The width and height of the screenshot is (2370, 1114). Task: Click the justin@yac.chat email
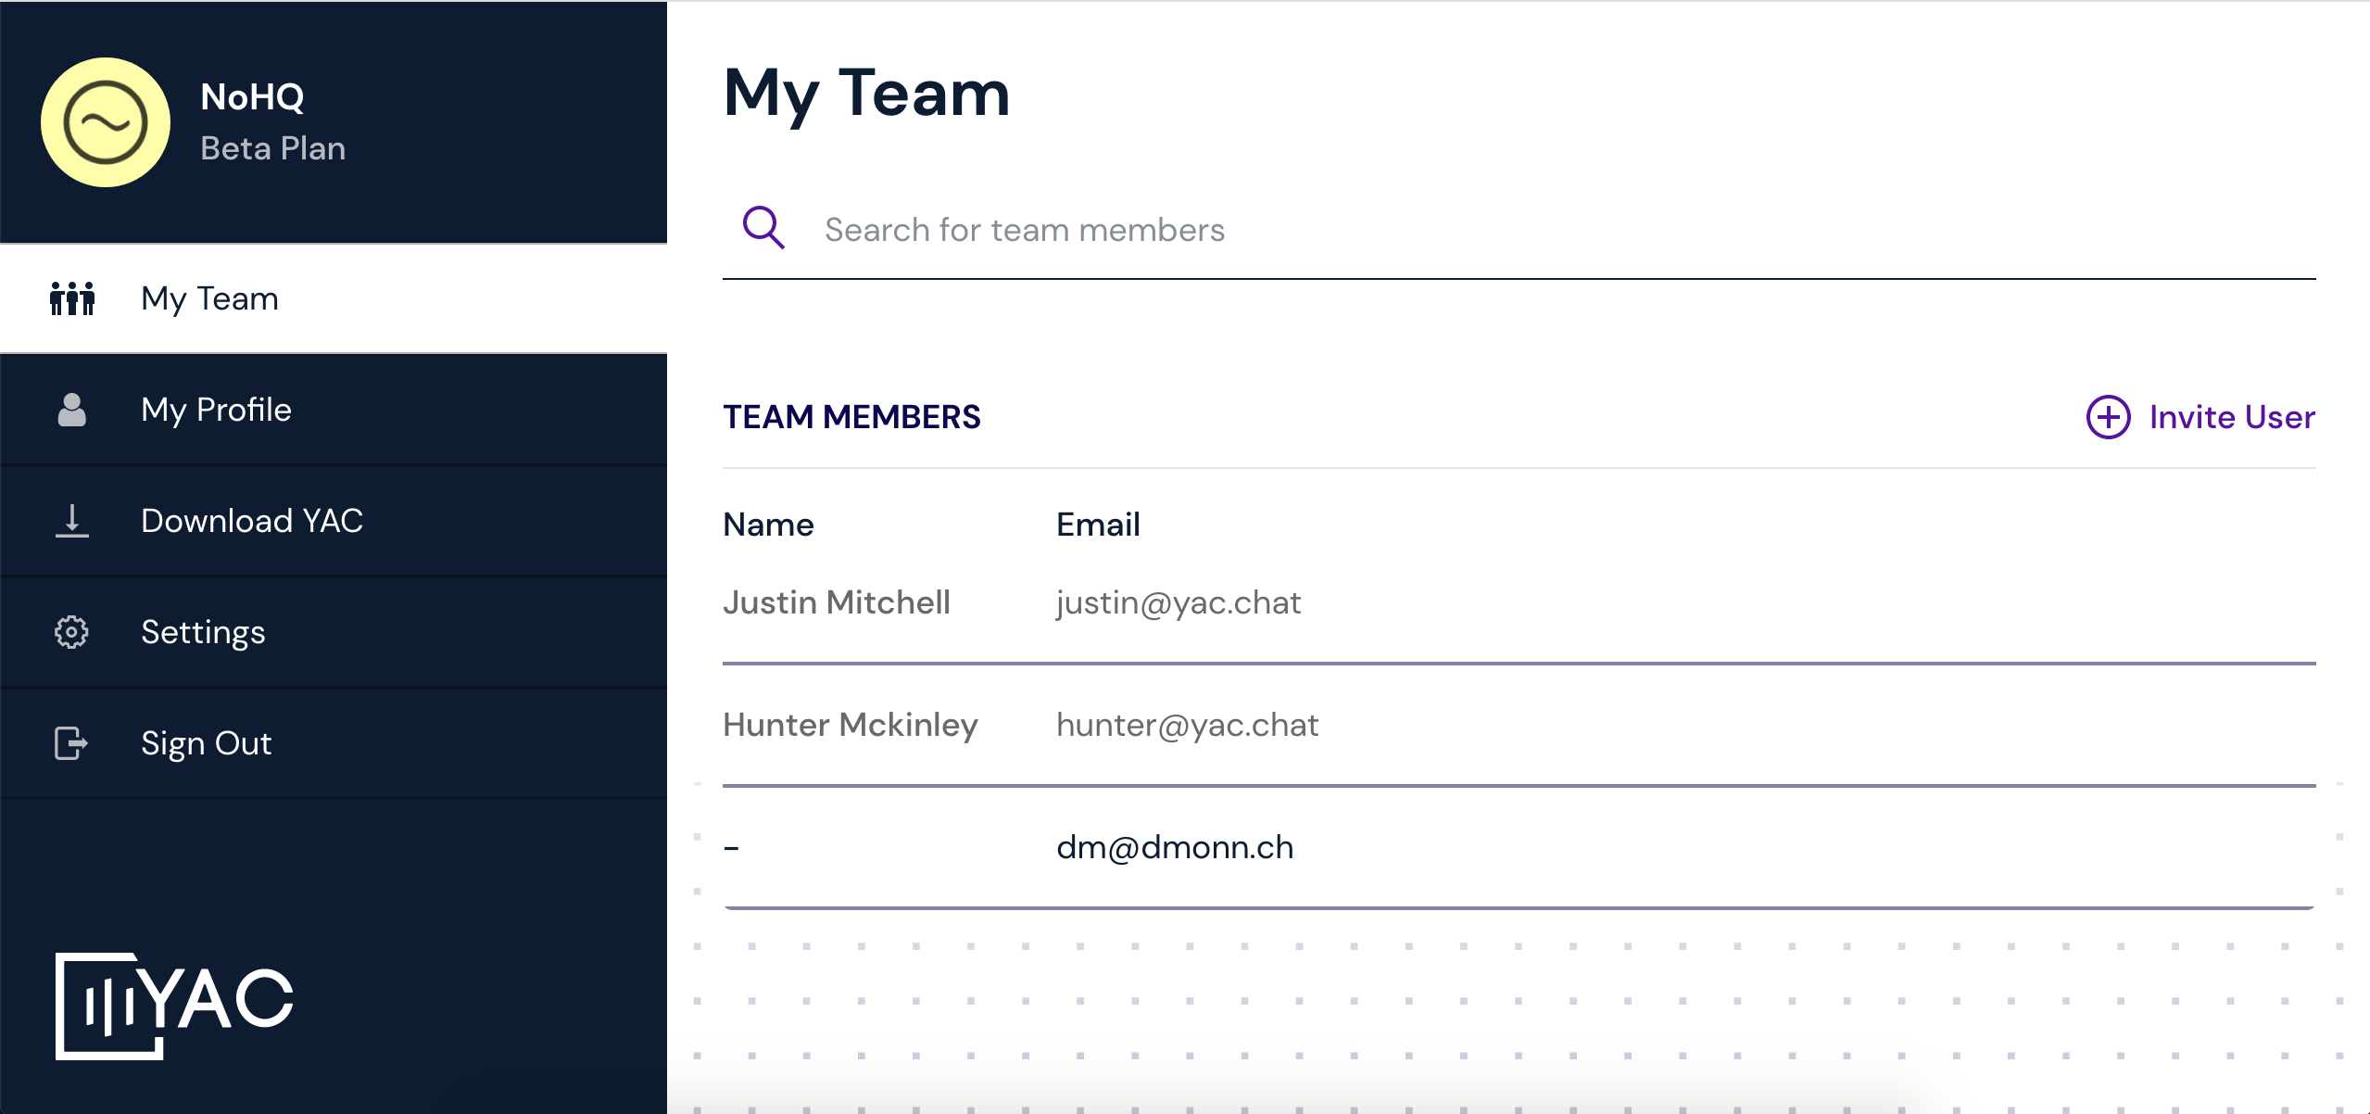[x=1179, y=602]
